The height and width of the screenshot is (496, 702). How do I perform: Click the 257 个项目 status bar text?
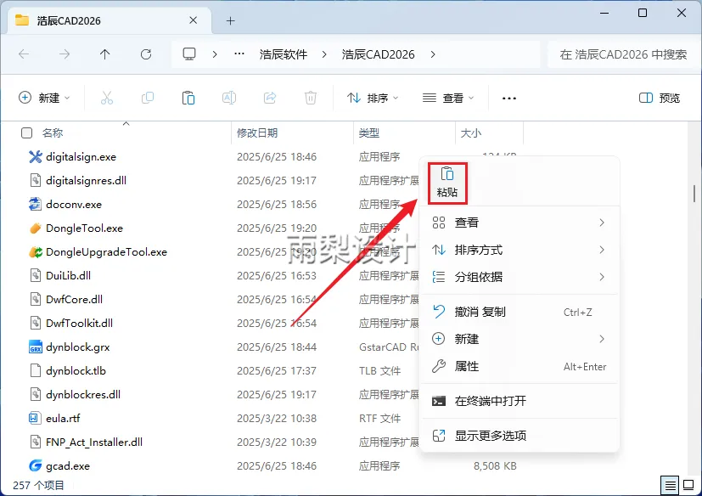pyautogui.click(x=38, y=485)
